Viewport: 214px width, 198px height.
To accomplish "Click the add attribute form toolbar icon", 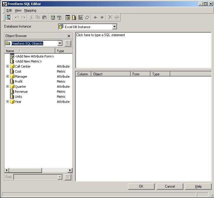I will point(67,17).
